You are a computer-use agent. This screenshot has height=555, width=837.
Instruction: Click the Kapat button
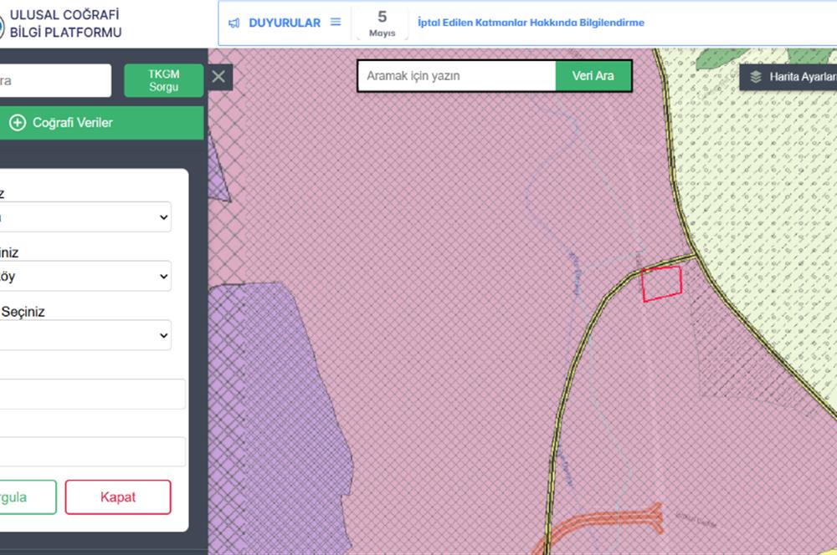118,496
